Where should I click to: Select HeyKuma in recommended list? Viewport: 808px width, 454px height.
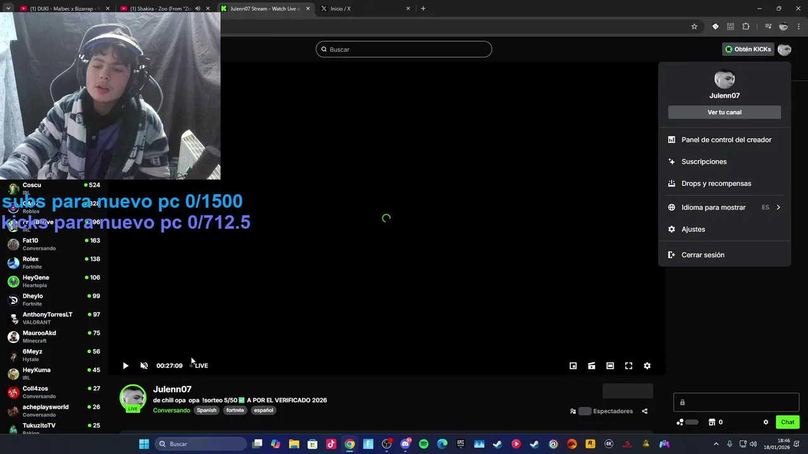click(54, 374)
